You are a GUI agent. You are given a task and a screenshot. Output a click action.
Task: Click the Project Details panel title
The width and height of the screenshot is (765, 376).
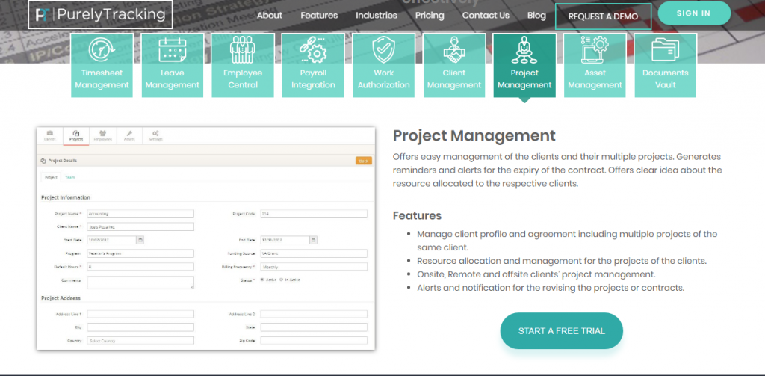click(63, 161)
